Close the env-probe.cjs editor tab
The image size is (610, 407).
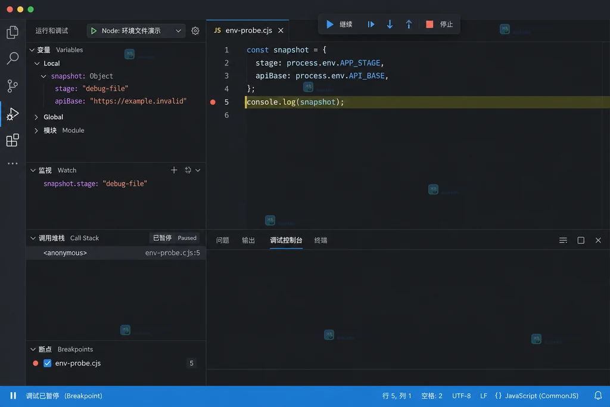[x=281, y=30]
